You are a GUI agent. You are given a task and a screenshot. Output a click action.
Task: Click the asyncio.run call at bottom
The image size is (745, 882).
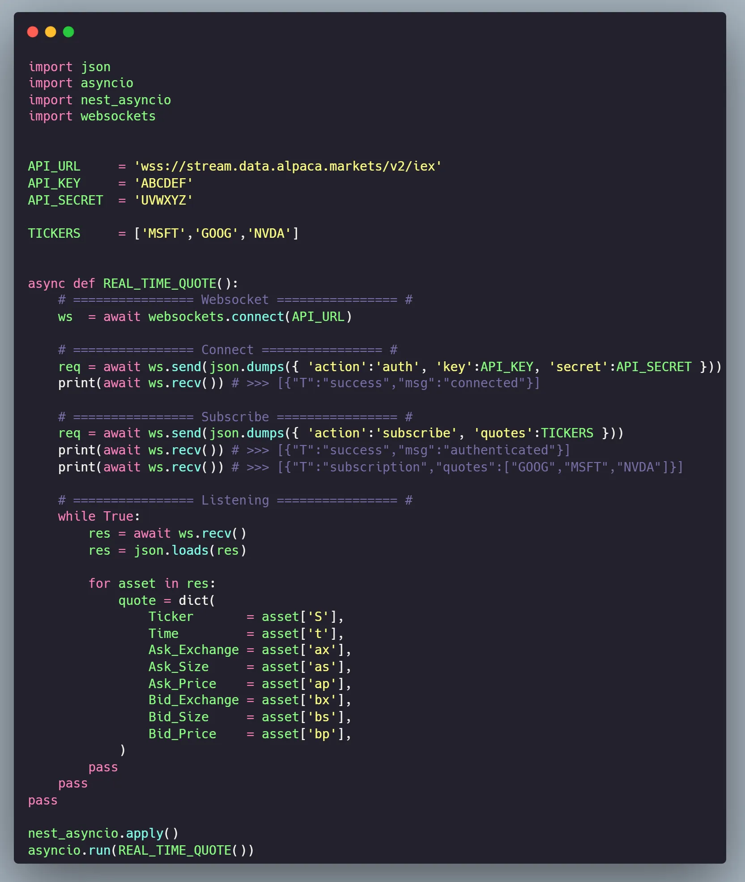click(x=140, y=851)
